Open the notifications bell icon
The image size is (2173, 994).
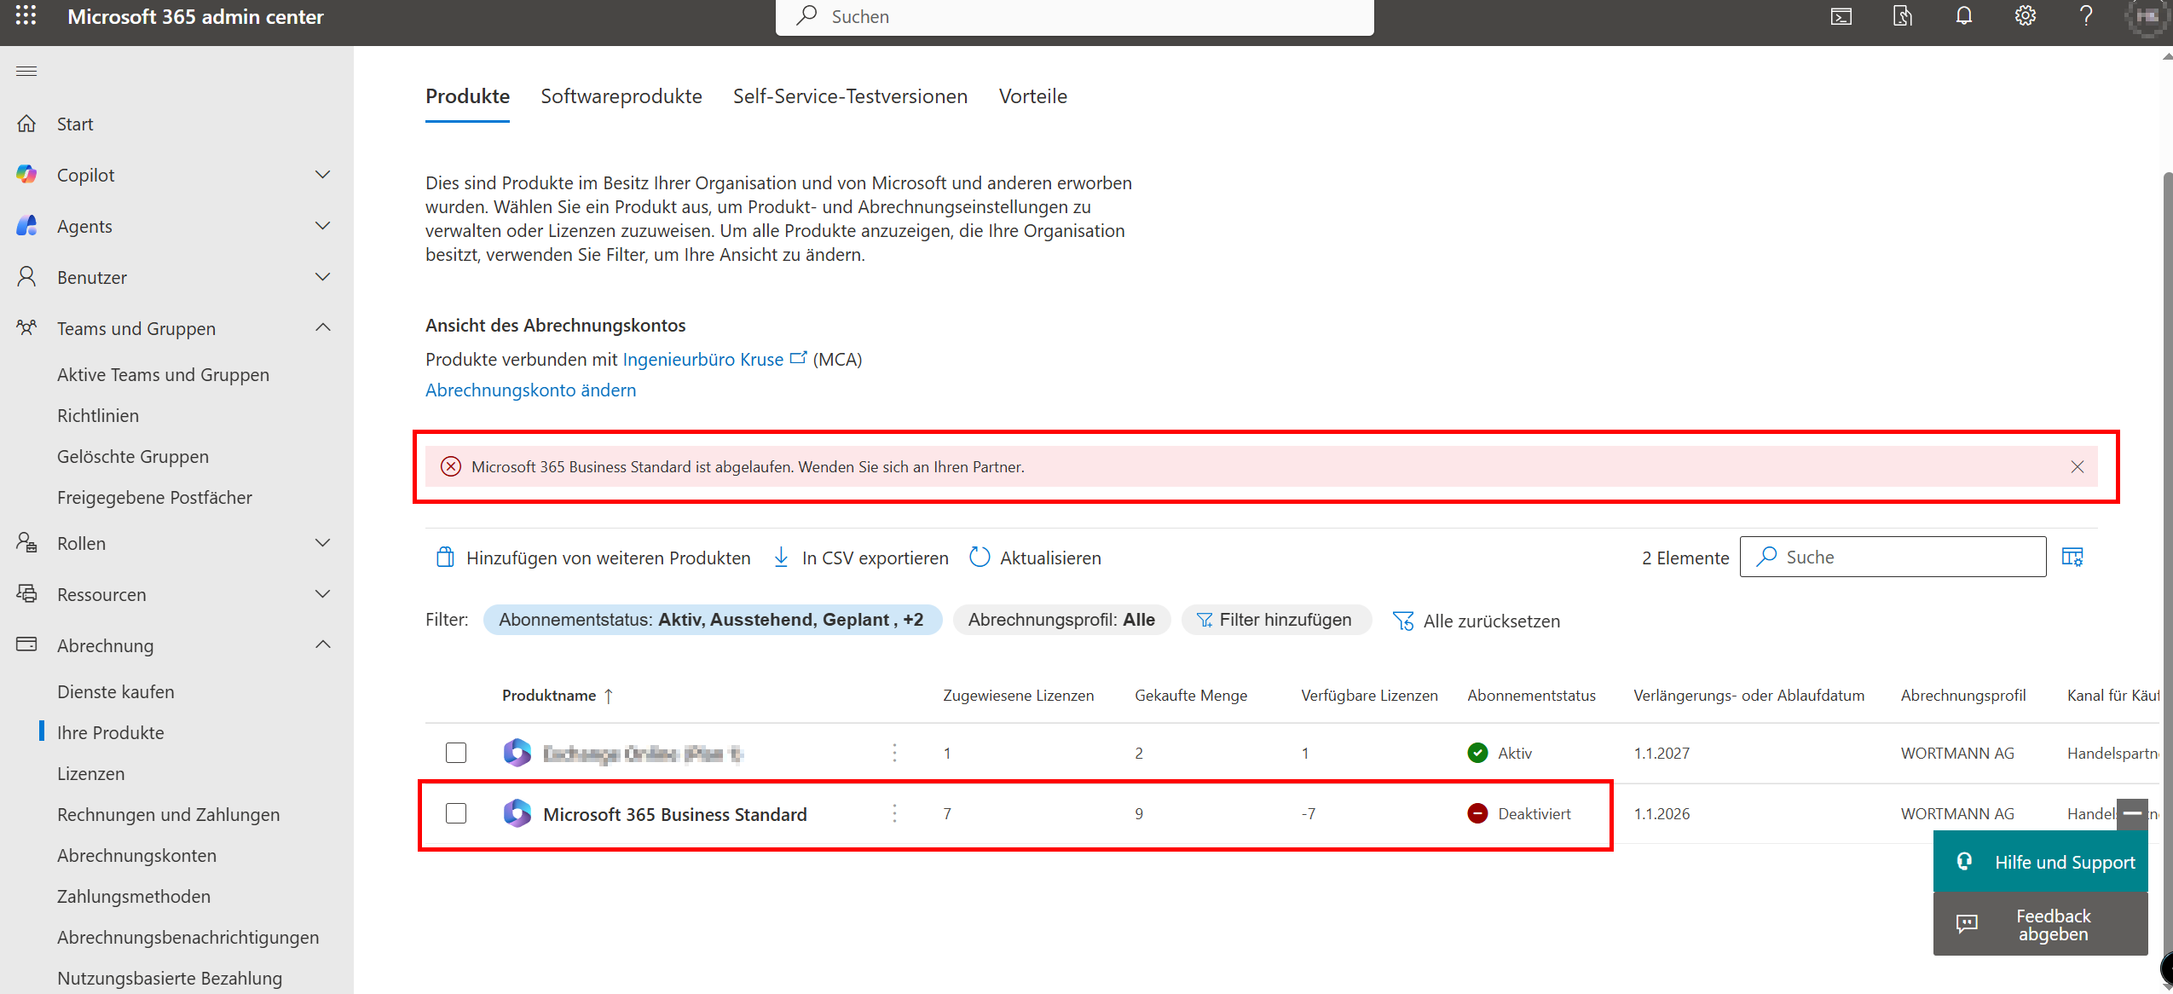[1963, 16]
